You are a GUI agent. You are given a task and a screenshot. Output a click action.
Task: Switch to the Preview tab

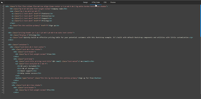click(113, 2)
